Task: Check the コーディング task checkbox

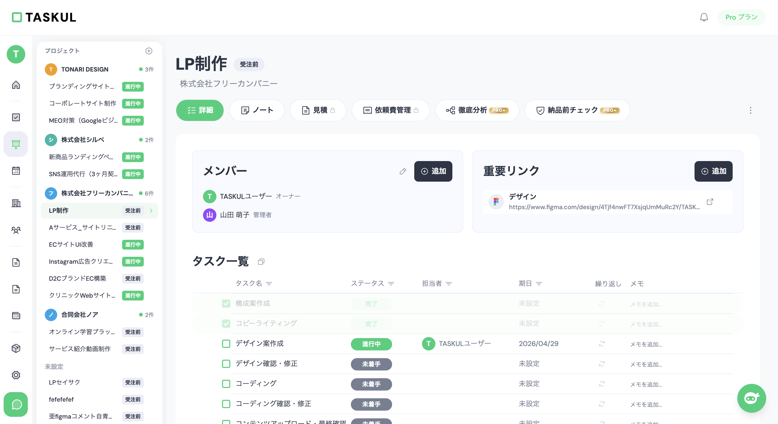Action: coord(226,384)
